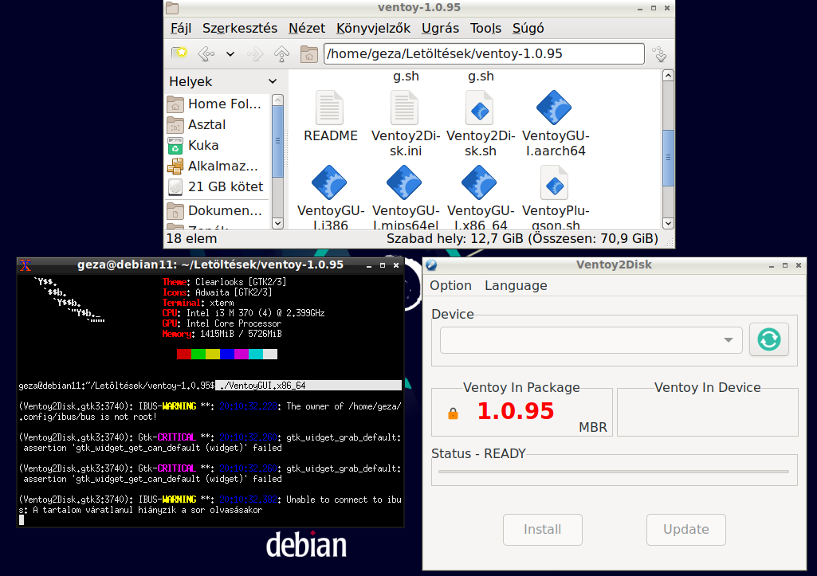Select Dokumentumok in the places sidebar

point(218,210)
